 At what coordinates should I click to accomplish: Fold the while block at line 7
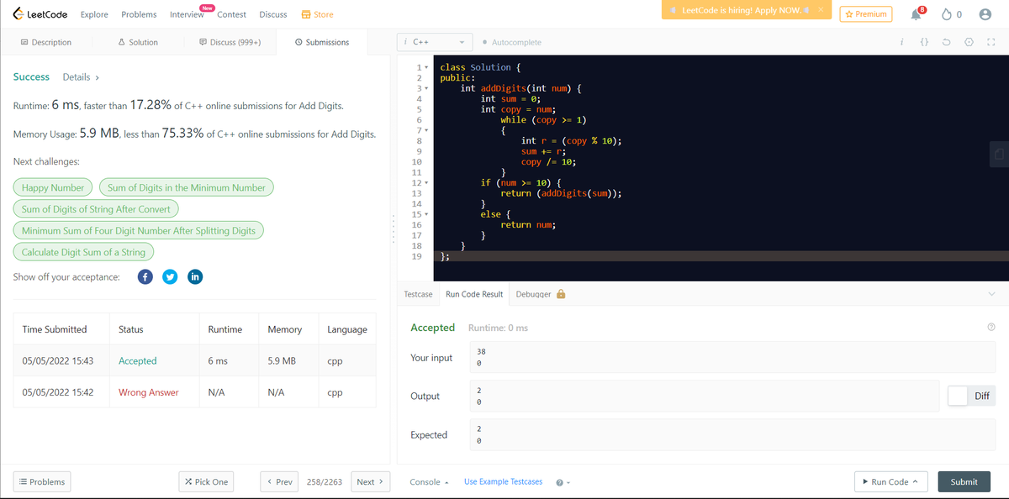point(427,130)
